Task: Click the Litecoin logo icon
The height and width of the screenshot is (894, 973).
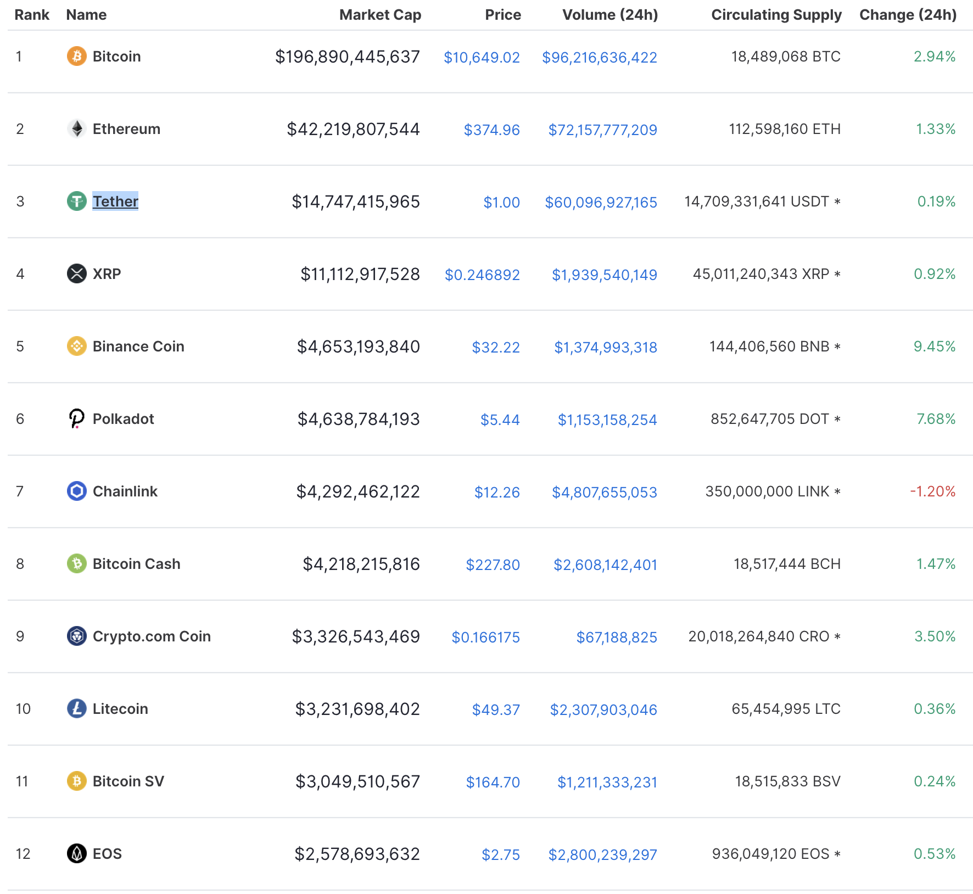Action: 77,708
